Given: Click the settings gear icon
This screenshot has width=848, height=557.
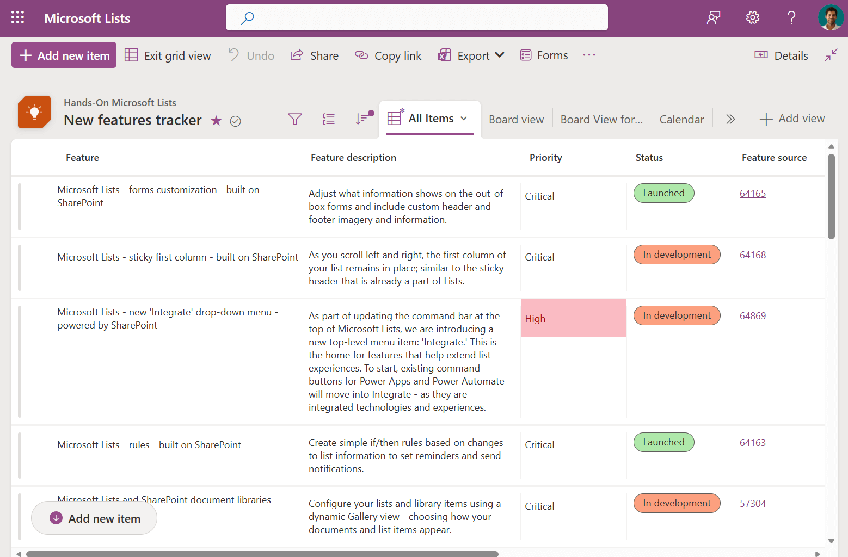Looking at the screenshot, I should click(752, 18).
